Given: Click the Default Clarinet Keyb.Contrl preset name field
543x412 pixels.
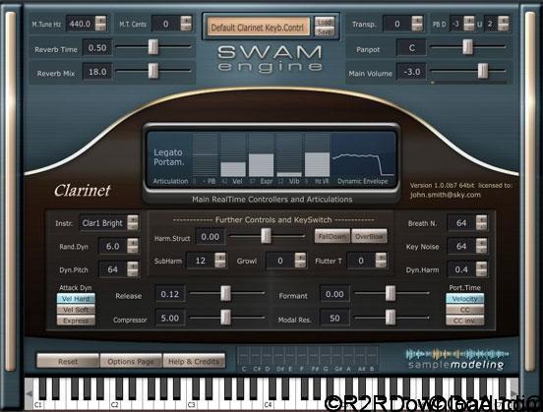Looking at the screenshot, I should pyautogui.click(x=258, y=27).
